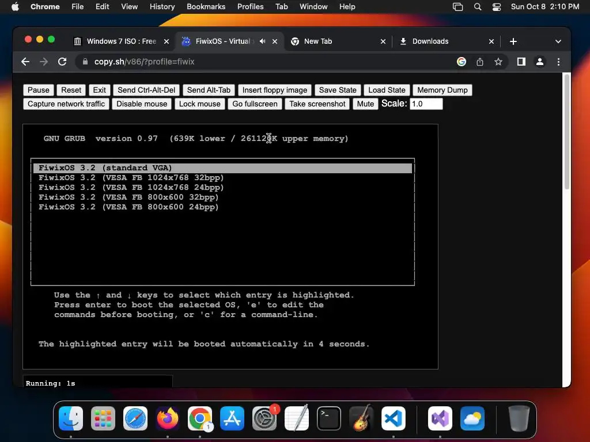The height and width of the screenshot is (442, 590).
Task: Mute audio icon on FiwixOS tab
Action: [x=262, y=41]
